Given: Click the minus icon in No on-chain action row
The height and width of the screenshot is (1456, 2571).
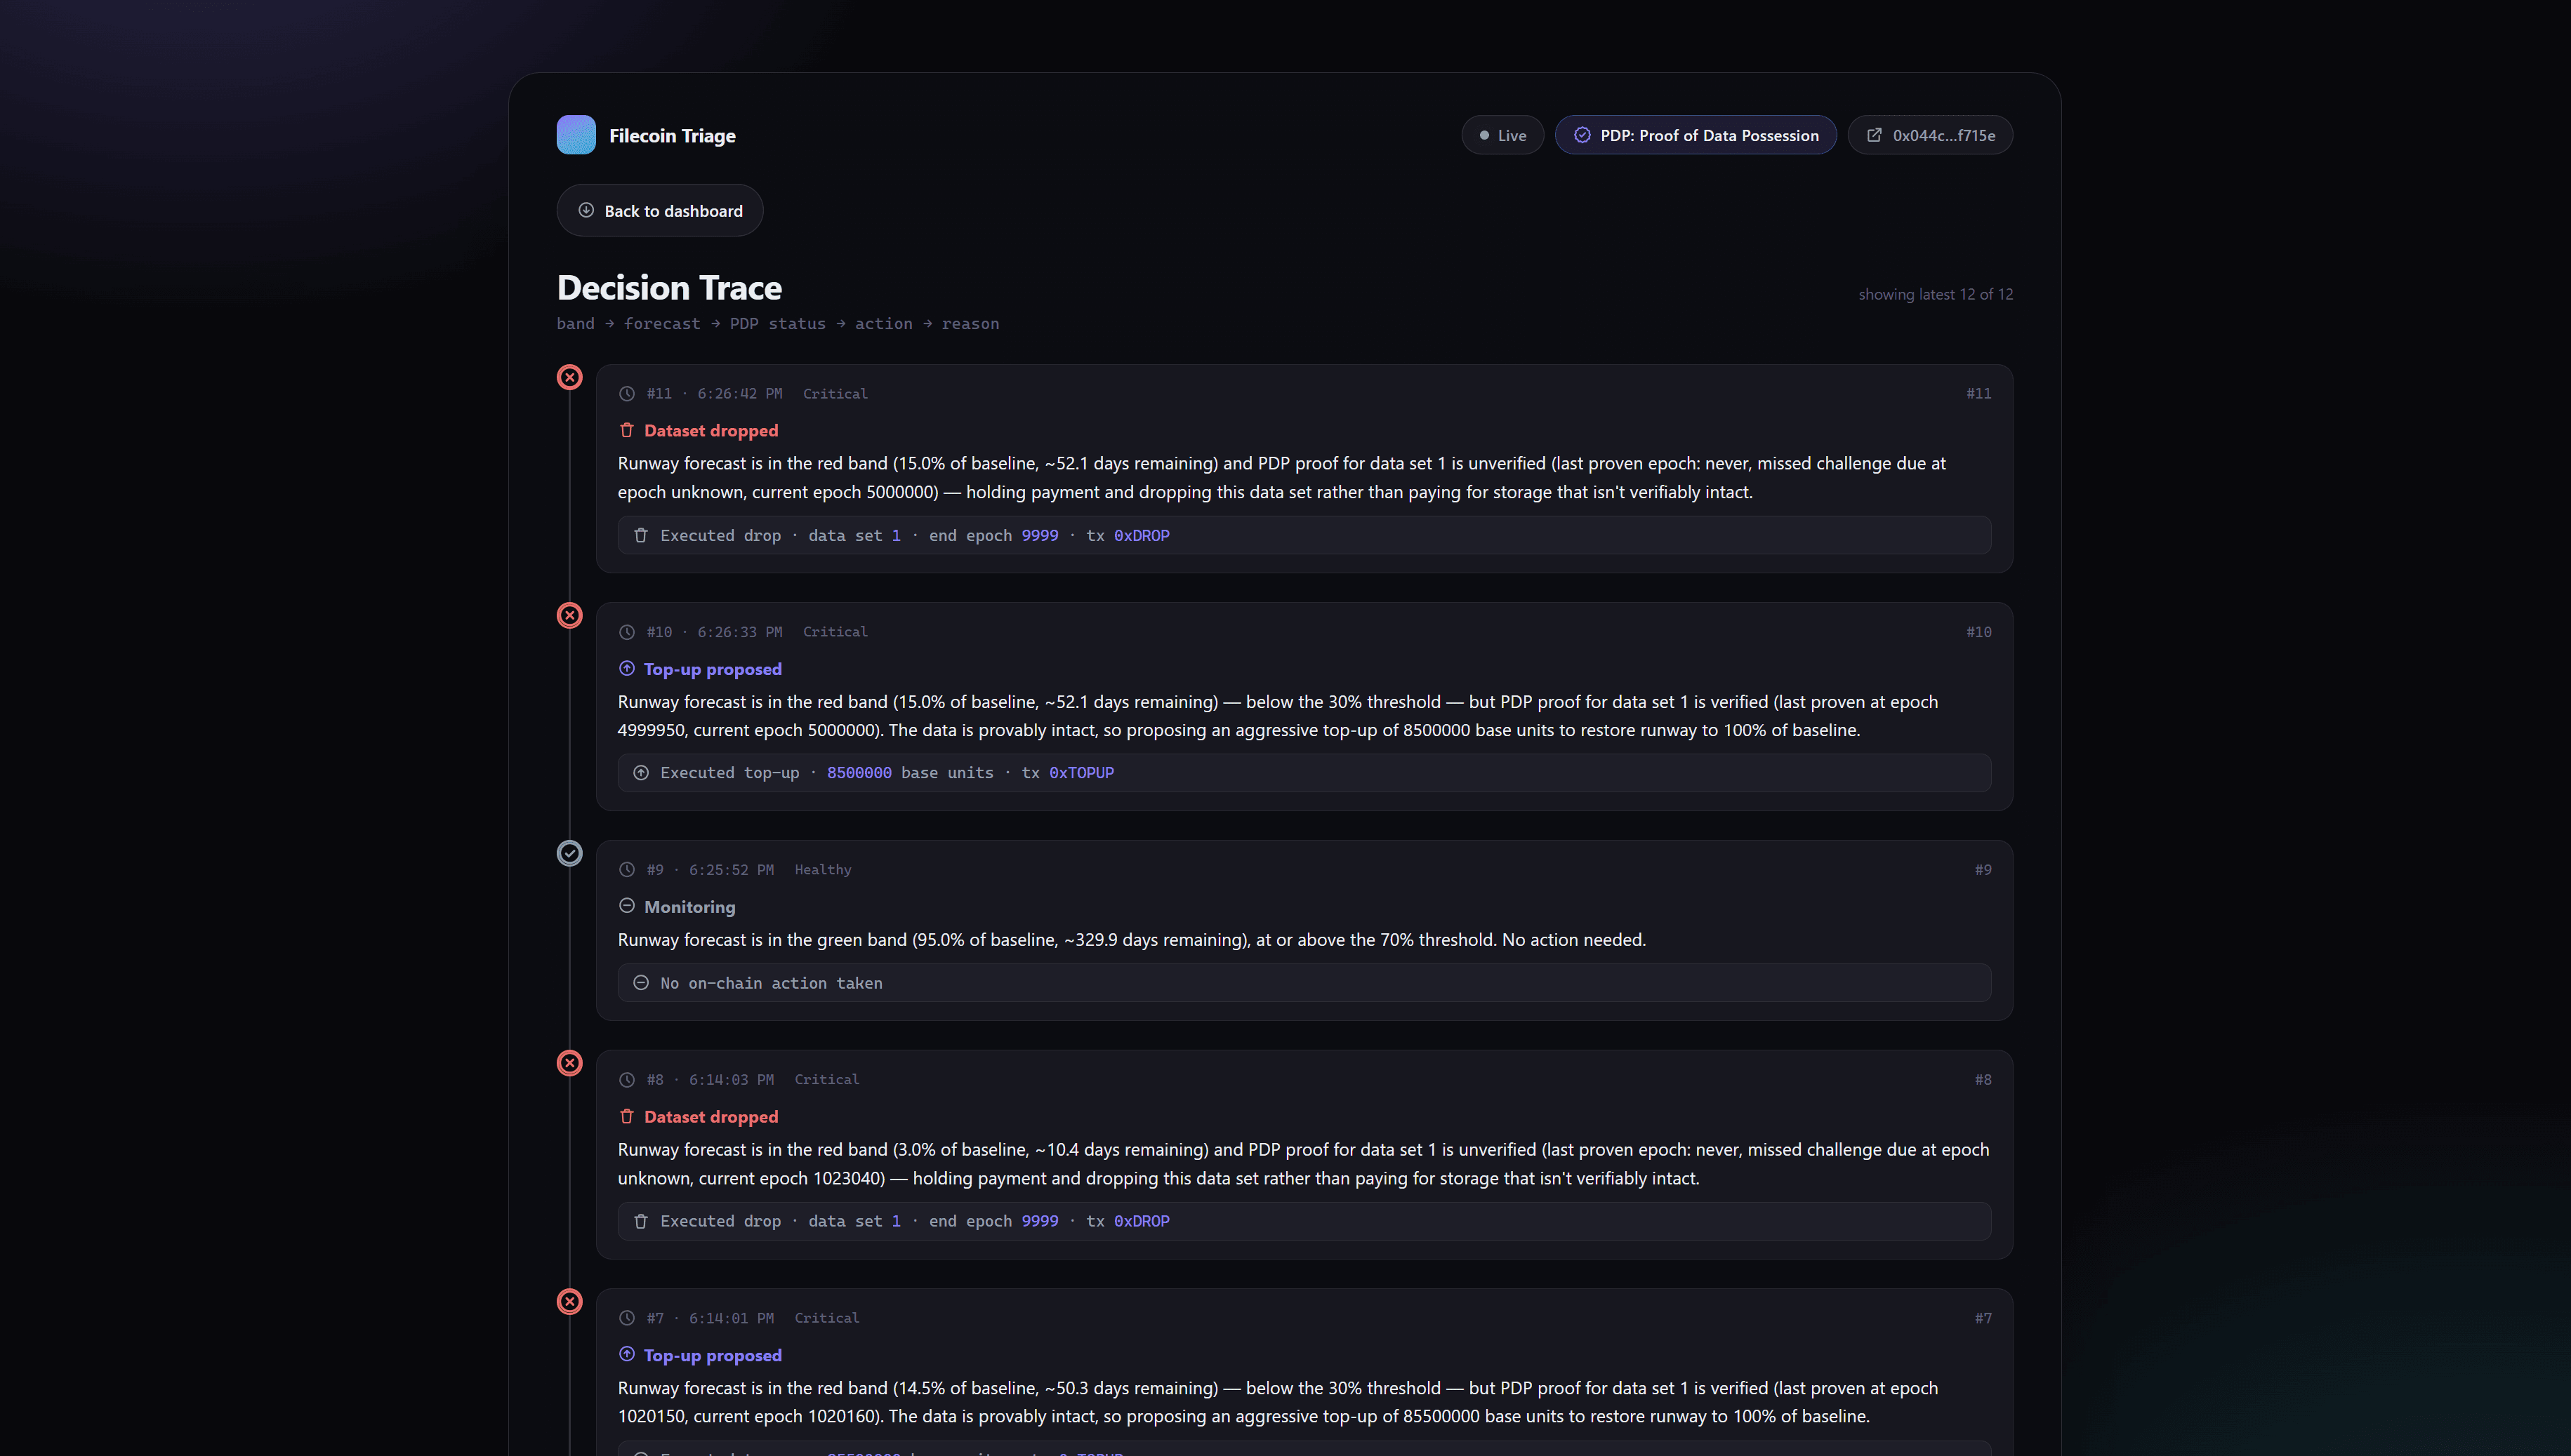Looking at the screenshot, I should click(641, 983).
